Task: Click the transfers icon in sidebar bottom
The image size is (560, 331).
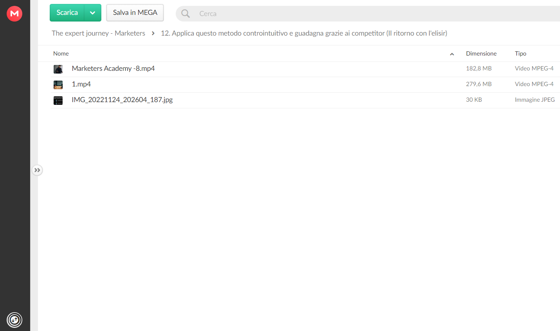Action: pos(14,320)
